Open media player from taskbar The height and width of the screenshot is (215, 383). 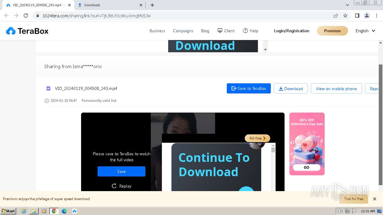(44, 211)
